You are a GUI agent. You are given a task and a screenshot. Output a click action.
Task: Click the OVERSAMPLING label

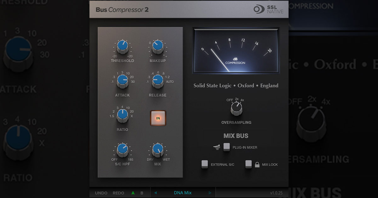coord(236,123)
